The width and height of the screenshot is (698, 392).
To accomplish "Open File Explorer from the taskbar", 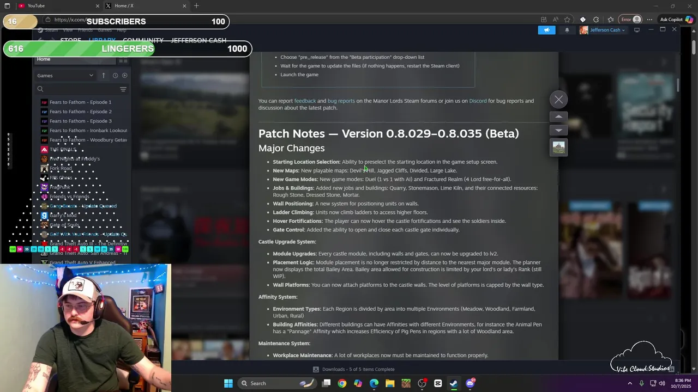I will point(390,383).
